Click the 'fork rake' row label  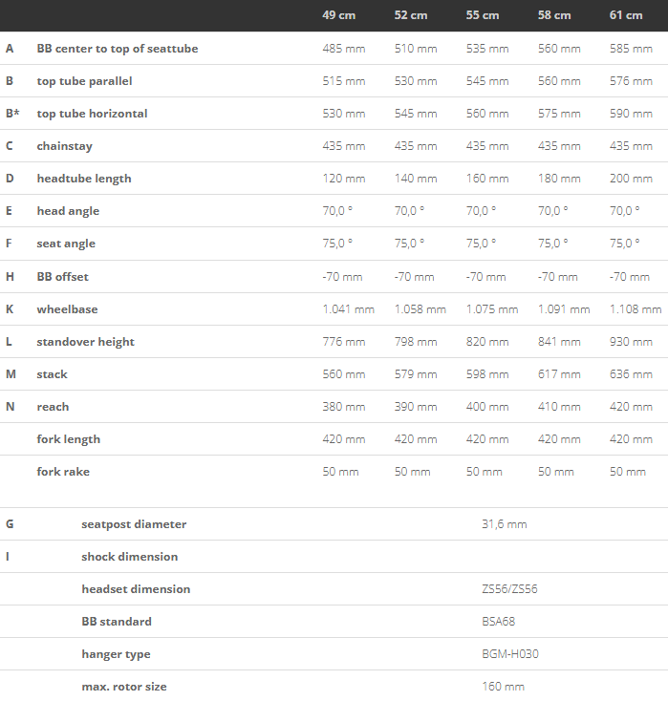(63, 472)
